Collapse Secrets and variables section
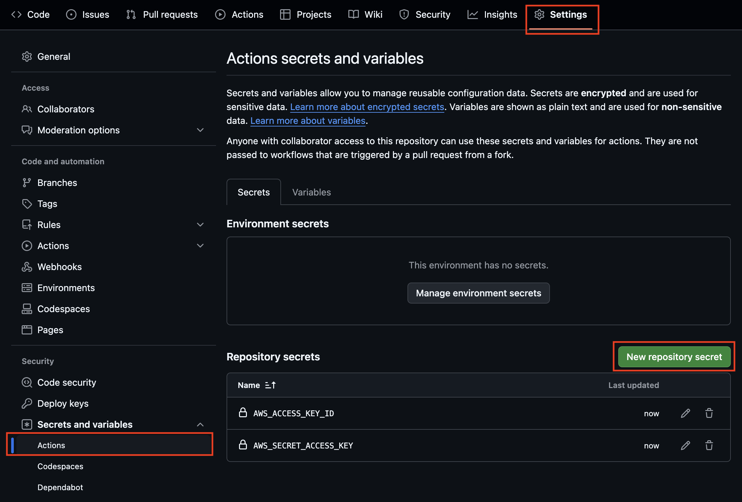The width and height of the screenshot is (742, 502). [x=200, y=424]
